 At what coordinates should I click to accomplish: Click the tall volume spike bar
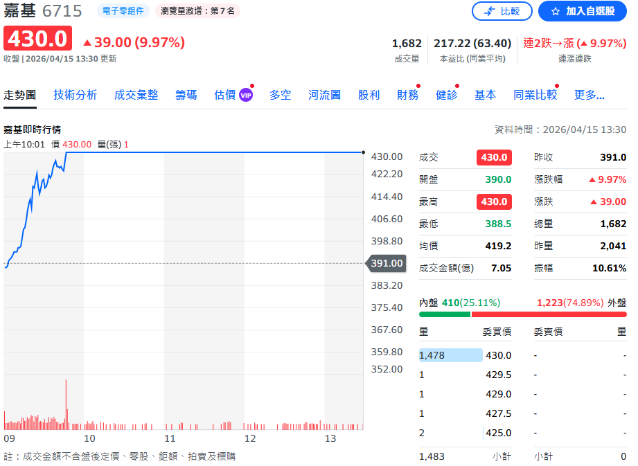pyautogui.click(x=66, y=404)
